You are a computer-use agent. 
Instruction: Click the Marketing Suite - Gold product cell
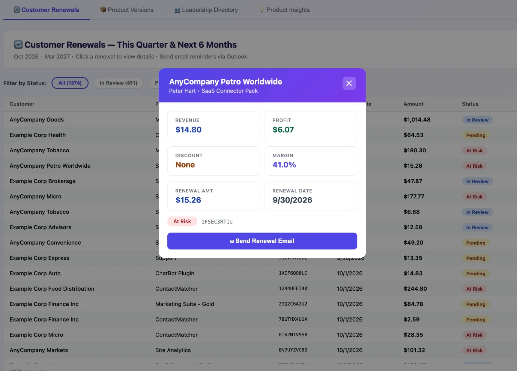coord(185,304)
